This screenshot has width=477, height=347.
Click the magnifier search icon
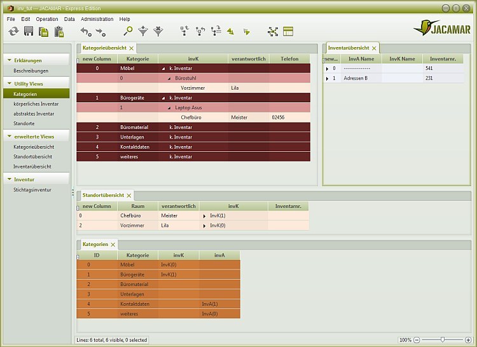(128, 31)
